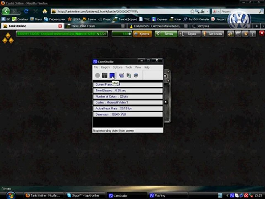This screenshot has height=199, width=265.
Task: Click the CamStudio Pause button
Action: pos(105,75)
